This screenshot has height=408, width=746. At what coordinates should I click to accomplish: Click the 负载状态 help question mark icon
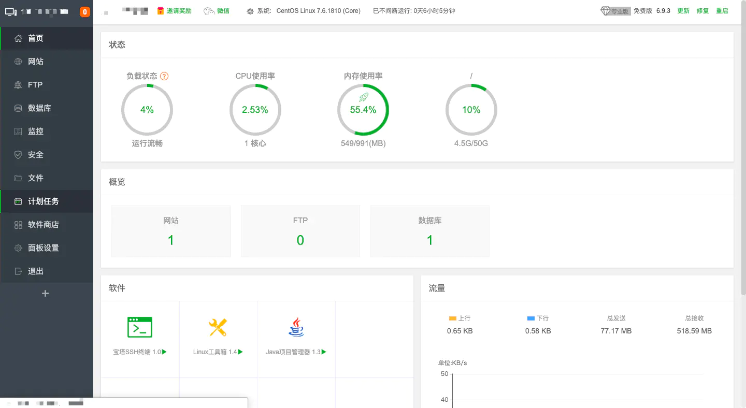(x=164, y=76)
